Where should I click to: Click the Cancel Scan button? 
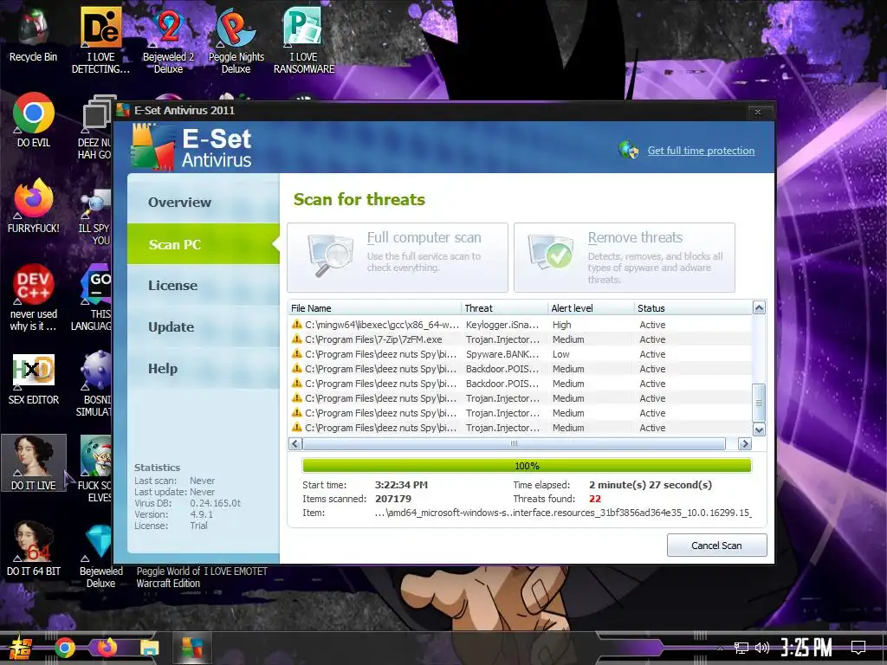[x=716, y=546]
